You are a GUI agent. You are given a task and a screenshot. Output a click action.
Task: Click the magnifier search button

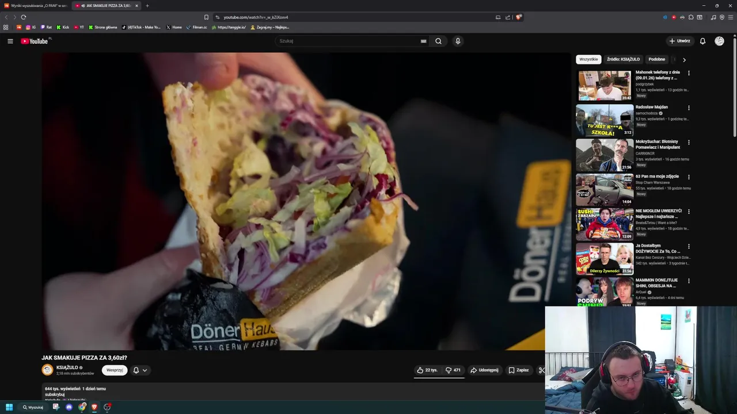point(438,41)
